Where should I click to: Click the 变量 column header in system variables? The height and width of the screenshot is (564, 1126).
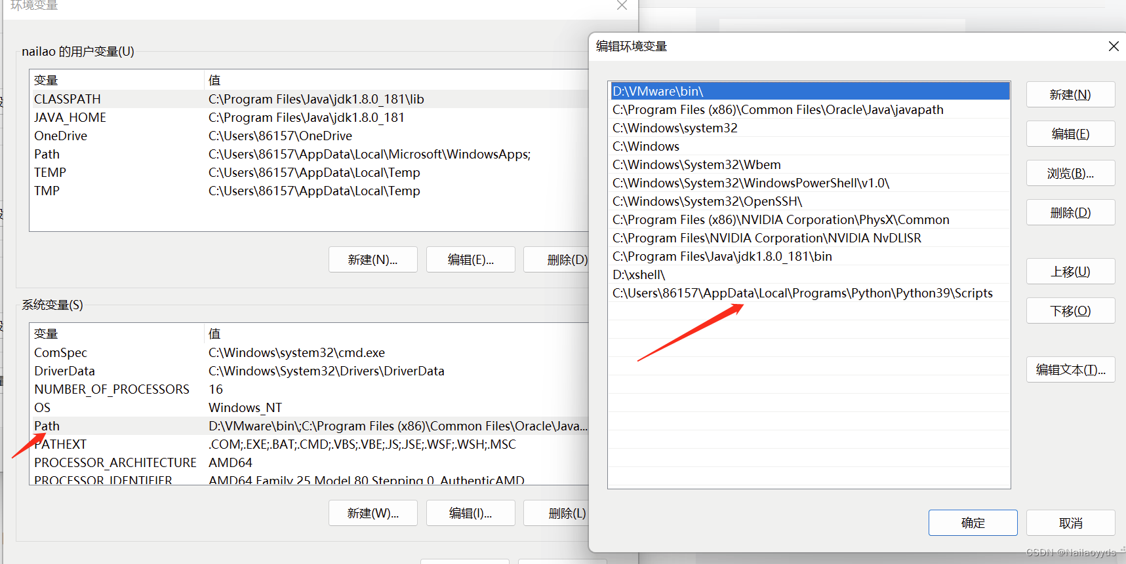117,333
